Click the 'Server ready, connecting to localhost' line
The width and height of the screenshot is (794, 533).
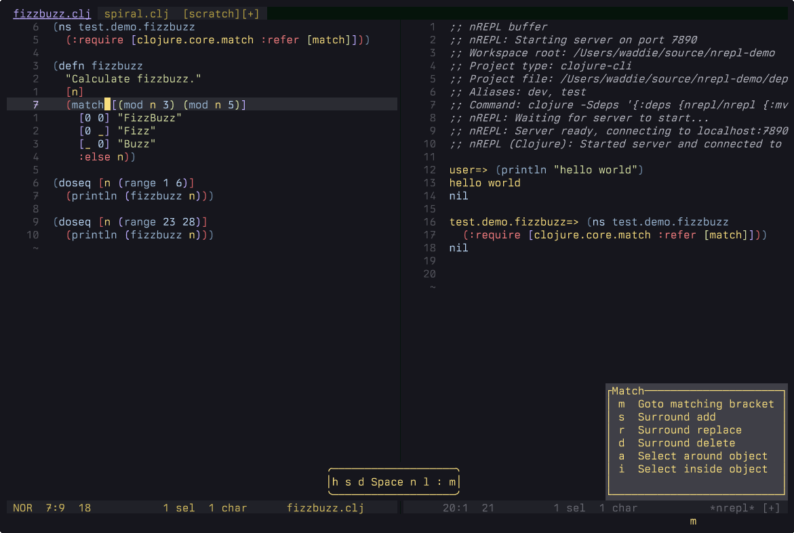click(x=619, y=131)
